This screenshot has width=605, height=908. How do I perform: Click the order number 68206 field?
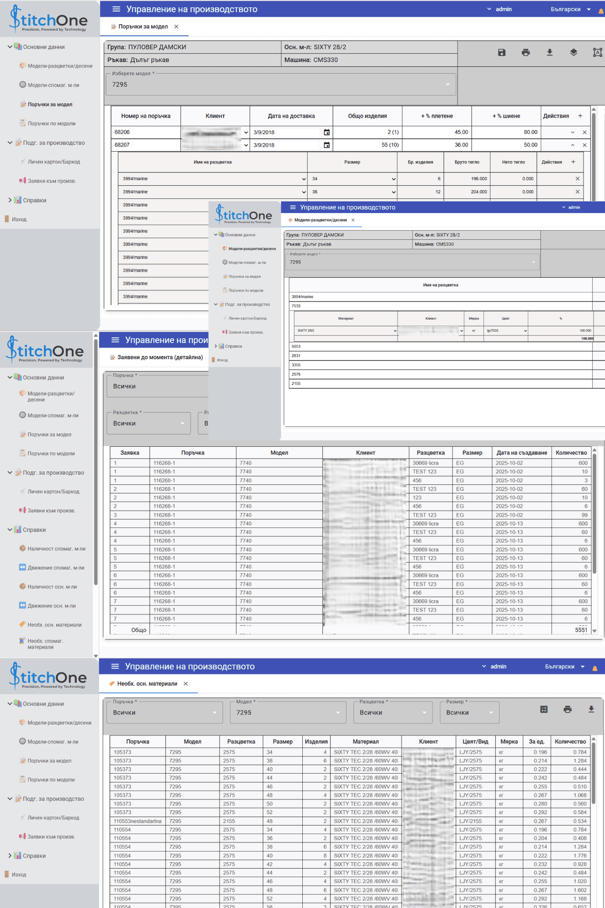146,133
